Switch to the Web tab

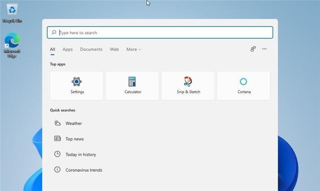[114, 49]
